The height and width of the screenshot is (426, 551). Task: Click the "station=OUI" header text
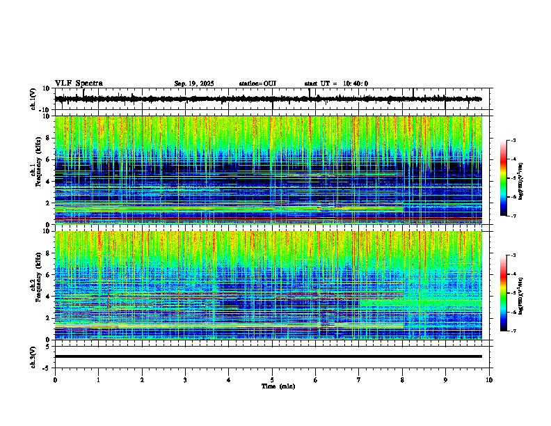pyautogui.click(x=257, y=84)
